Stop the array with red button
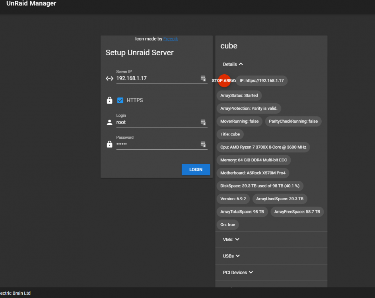Image resolution: width=375 pixels, height=298 pixels. [x=224, y=81]
